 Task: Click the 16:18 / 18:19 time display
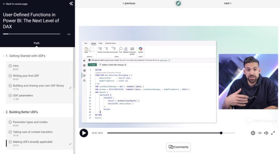97,133
